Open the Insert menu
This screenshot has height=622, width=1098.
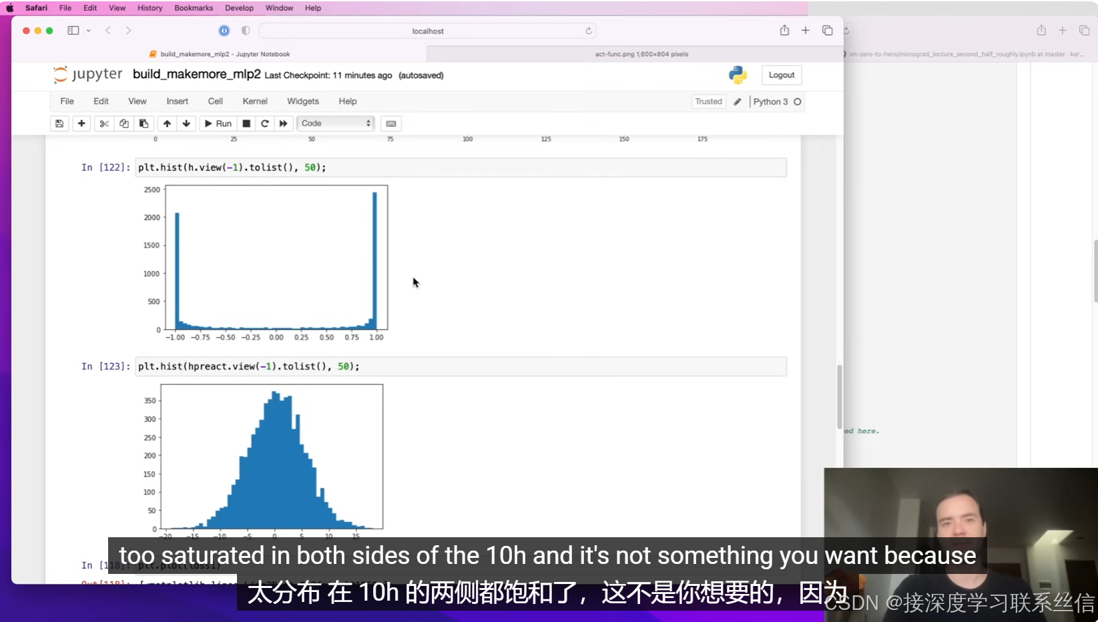pyautogui.click(x=177, y=101)
